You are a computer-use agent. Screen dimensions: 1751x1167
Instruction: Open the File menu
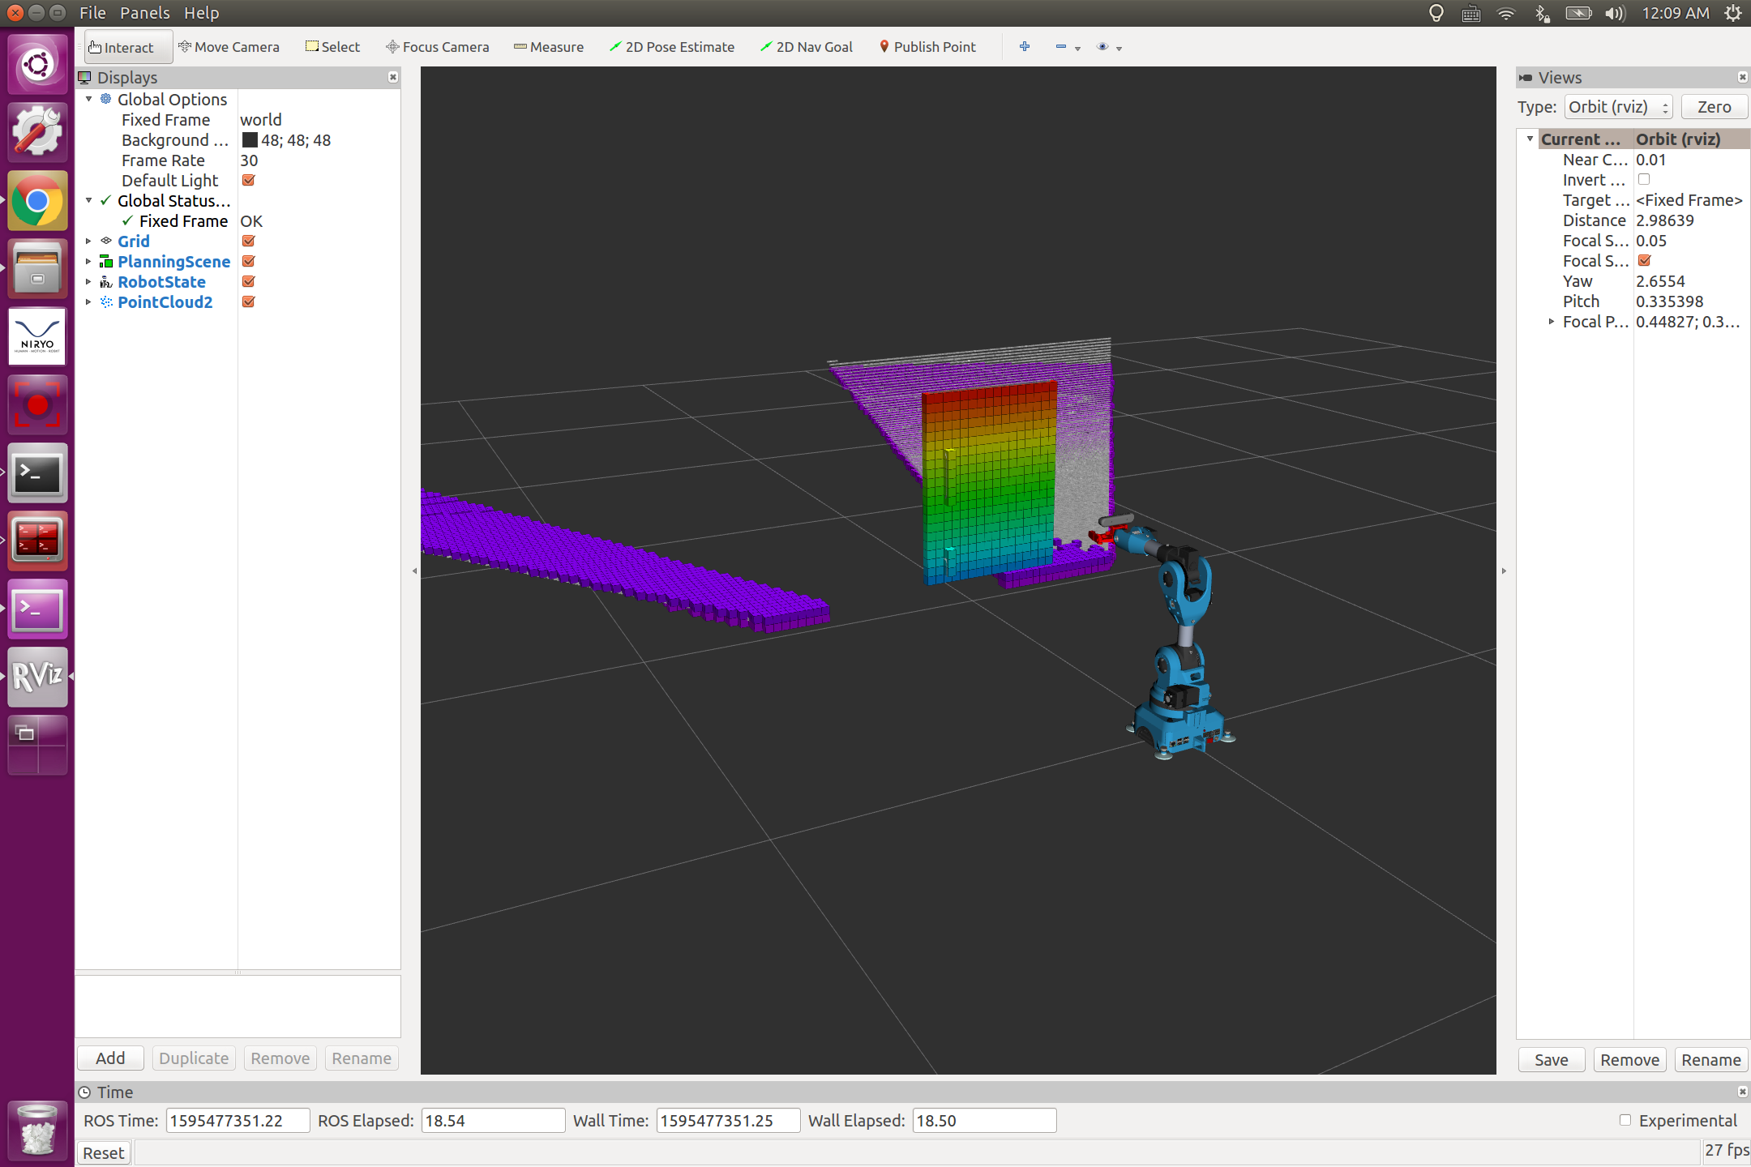(92, 12)
